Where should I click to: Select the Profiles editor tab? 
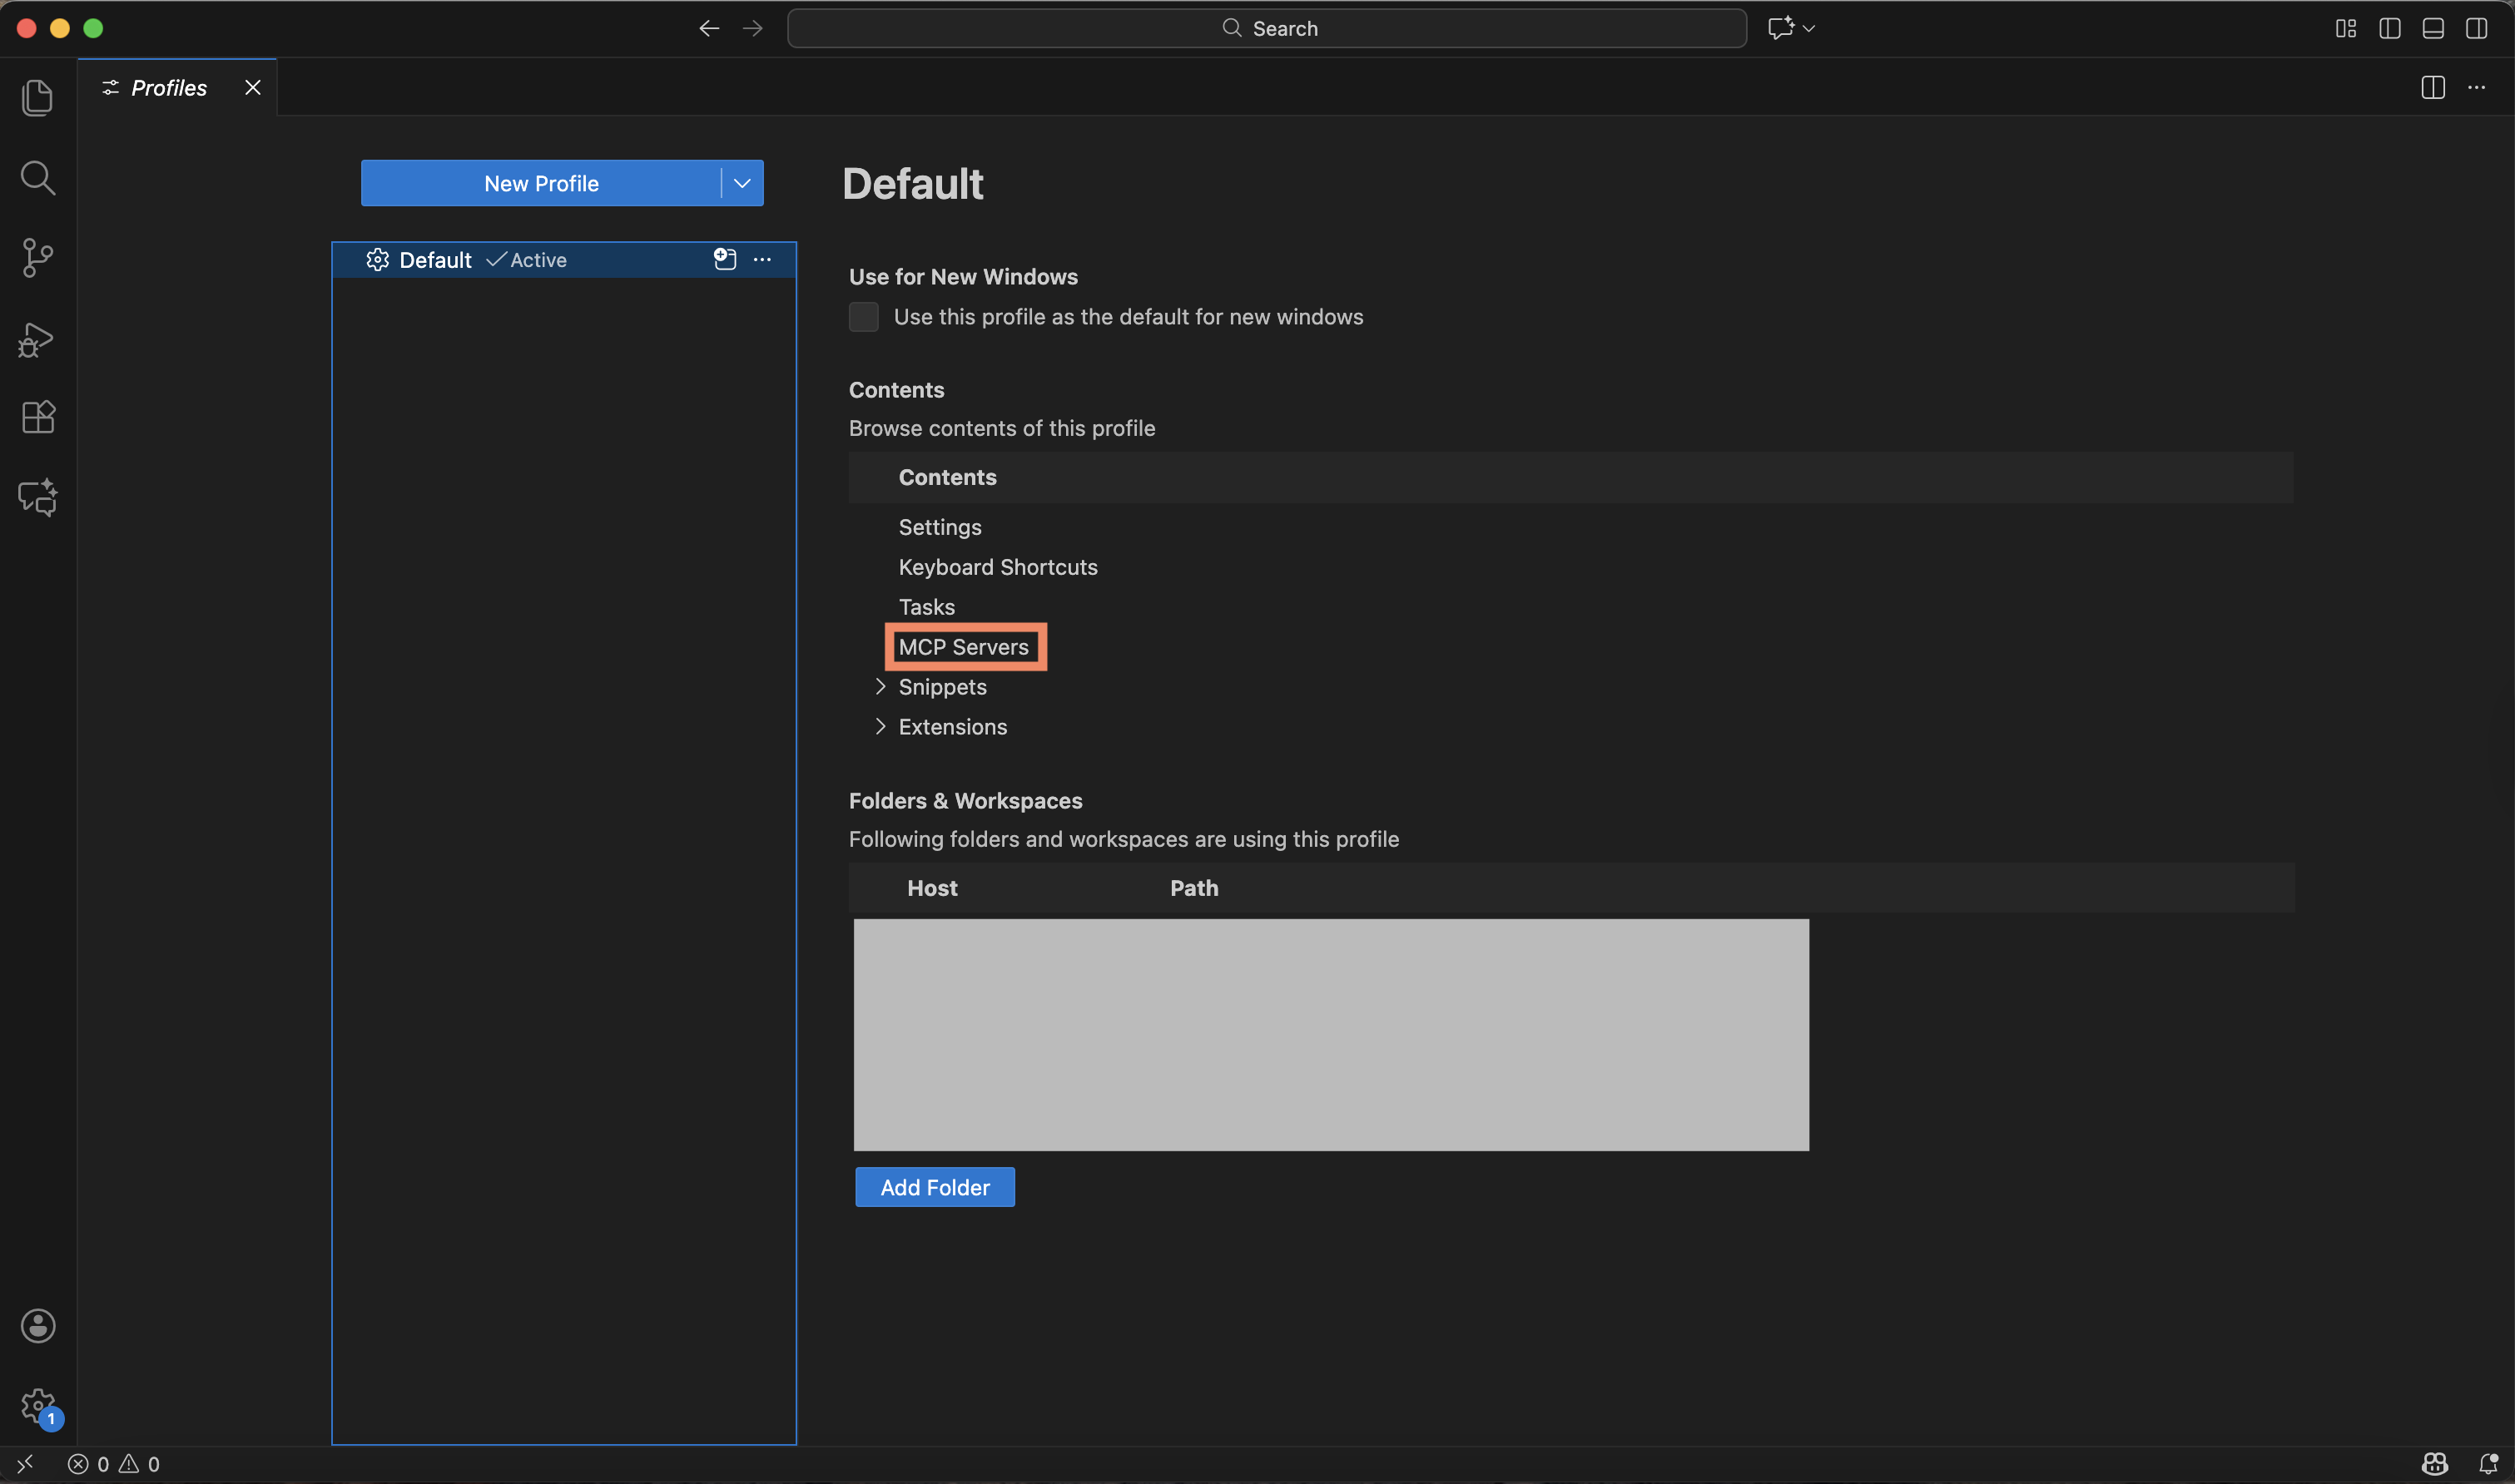coord(169,88)
